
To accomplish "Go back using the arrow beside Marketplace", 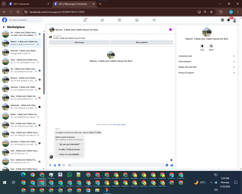I will pos(4,27).
